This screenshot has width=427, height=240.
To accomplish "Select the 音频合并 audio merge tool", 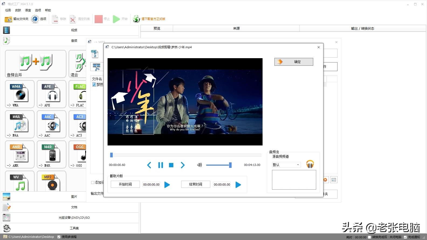I will point(36,64).
